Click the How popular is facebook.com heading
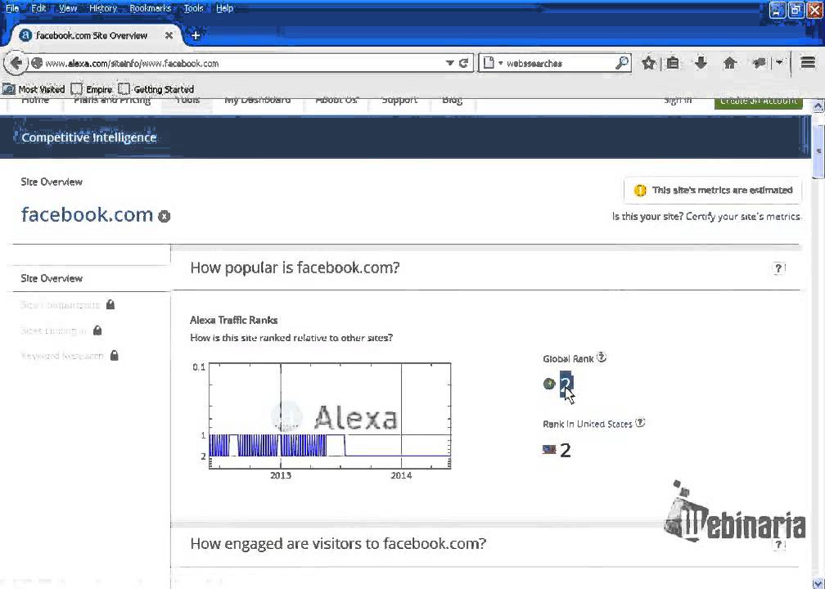The height and width of the screenshot is (589, 825). [295, 268]
